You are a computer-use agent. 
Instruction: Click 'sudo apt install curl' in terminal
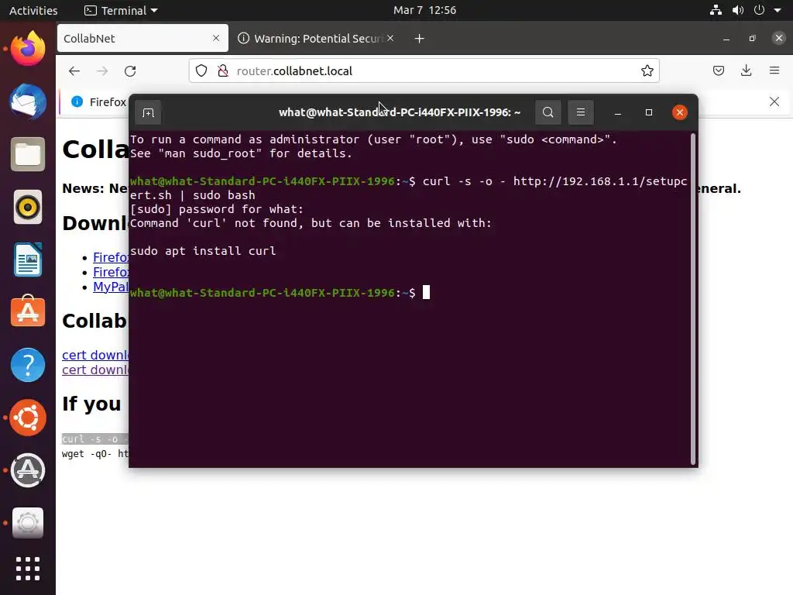[203, 250]
